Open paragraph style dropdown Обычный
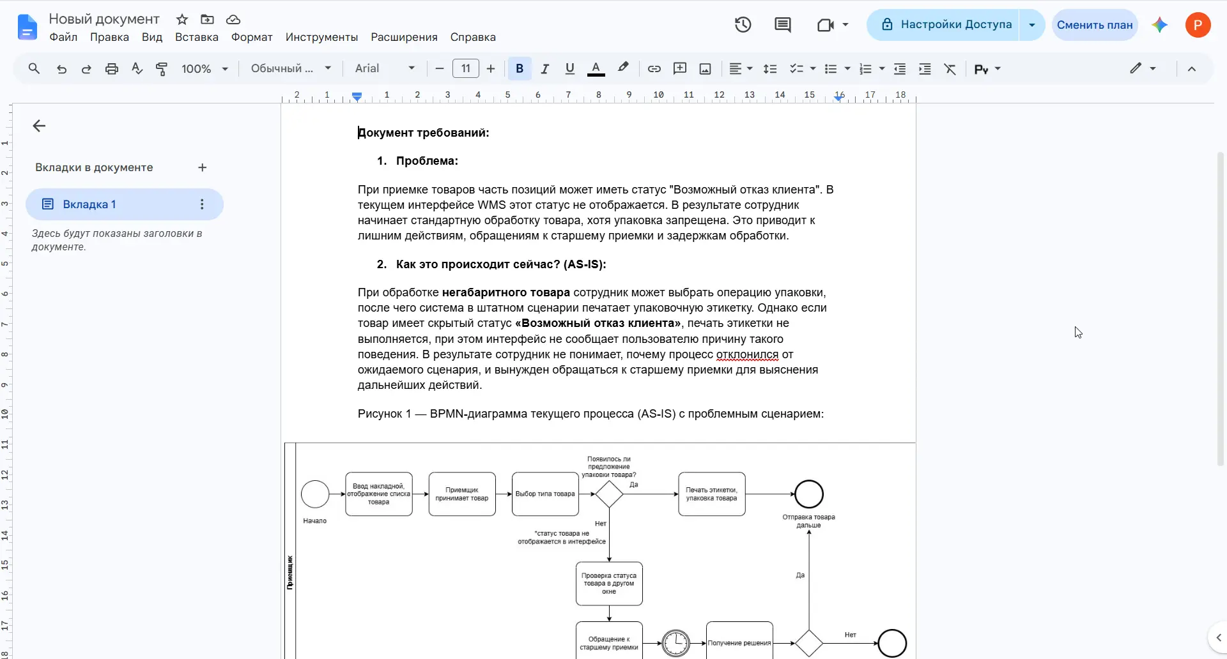The width and height of the screenshot is (1227, 659). tap(291, 68)
